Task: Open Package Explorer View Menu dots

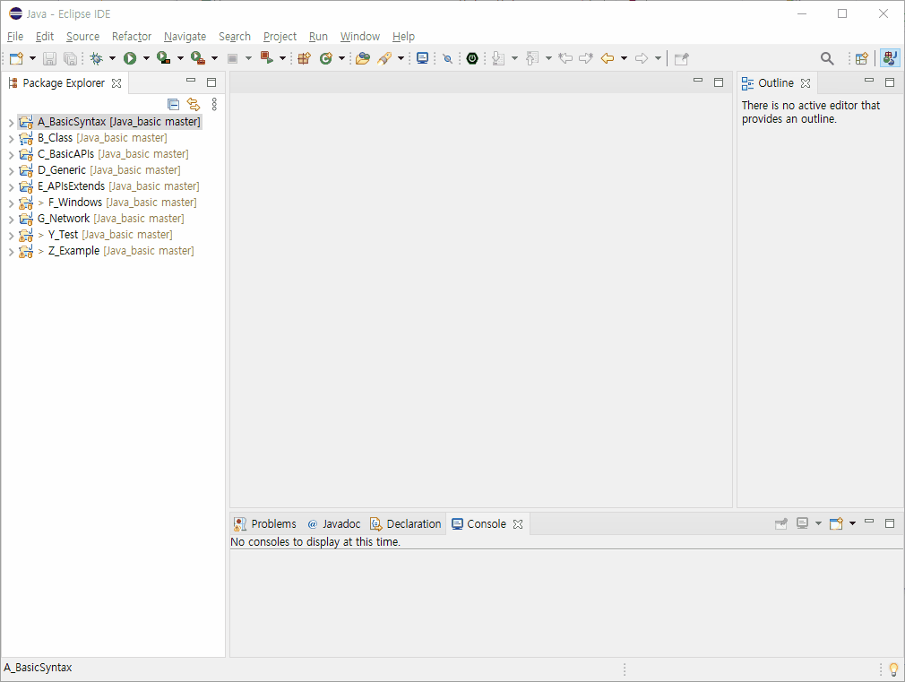Action: pos(214,104)
